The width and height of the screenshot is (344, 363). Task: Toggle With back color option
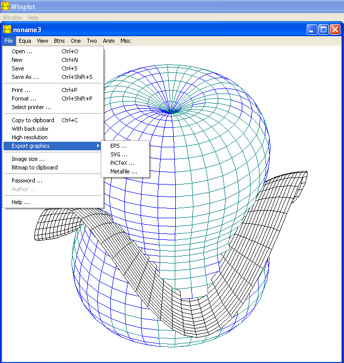coord(53,129)
